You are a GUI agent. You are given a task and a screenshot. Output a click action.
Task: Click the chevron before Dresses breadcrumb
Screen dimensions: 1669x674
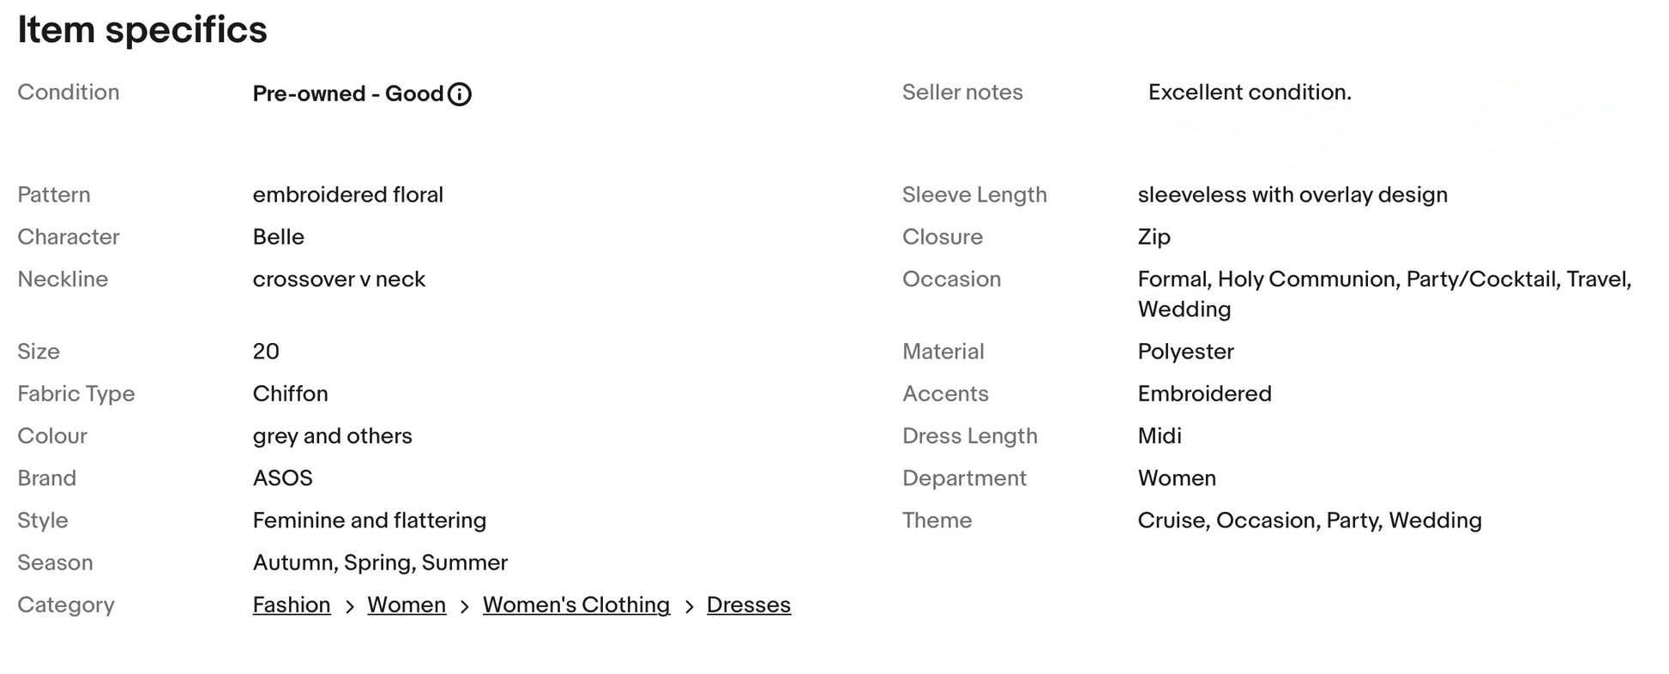pos(689,606)
